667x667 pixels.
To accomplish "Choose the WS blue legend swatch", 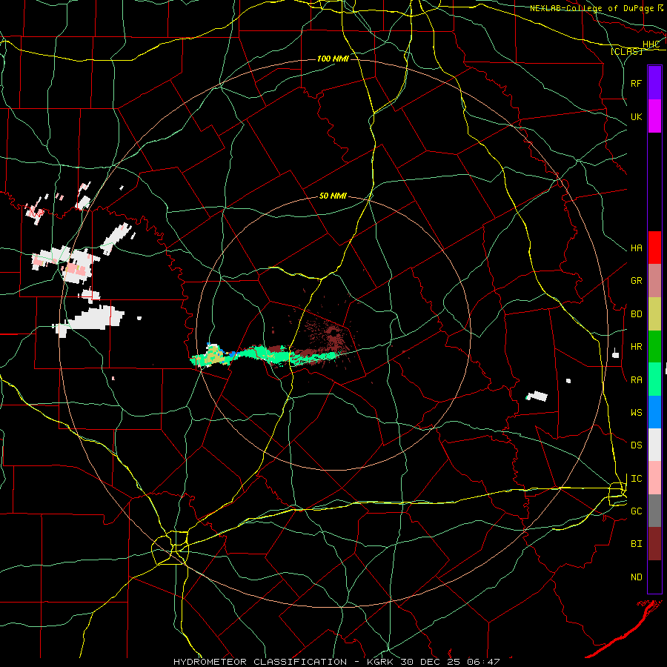I will 654,412.
